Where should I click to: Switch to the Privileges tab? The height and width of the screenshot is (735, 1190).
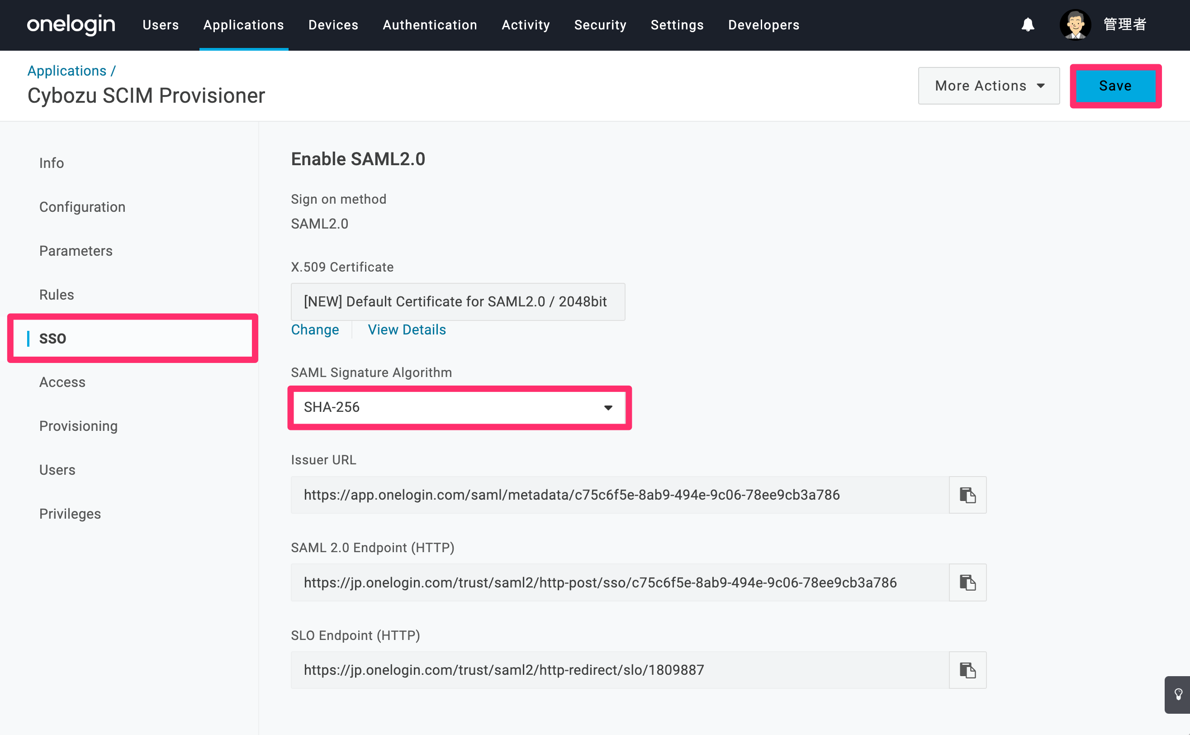[x=70, y=514]
